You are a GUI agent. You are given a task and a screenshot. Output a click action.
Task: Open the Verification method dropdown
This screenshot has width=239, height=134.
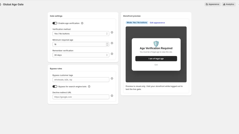pos(81,34)
